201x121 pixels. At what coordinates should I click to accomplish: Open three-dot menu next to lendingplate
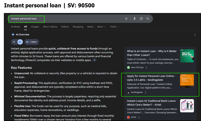[x=146, y=92]
